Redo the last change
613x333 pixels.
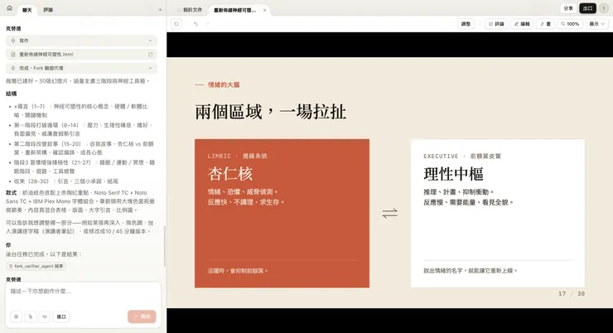click(207, 24)
